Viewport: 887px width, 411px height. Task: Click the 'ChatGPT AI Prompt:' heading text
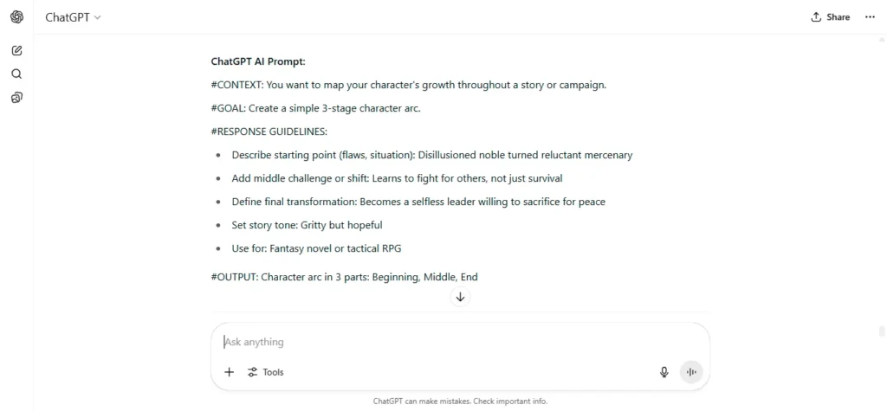tap(258, 61)
